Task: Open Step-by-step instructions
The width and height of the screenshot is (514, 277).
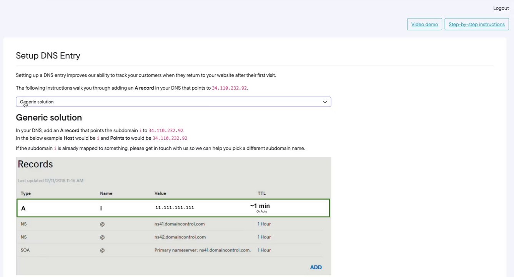Action: pyautogui.click(x=476, y=24)
